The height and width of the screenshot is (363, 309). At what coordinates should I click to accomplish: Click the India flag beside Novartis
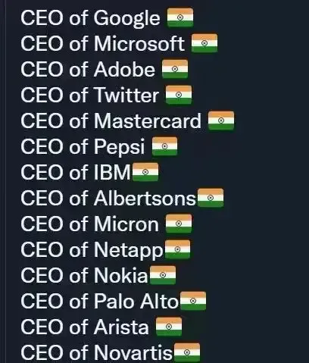(187, 352)
